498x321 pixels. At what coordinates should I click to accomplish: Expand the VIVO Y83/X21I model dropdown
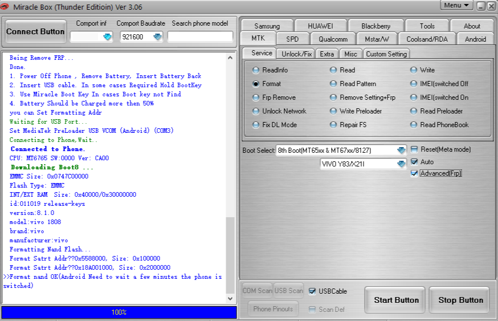[x=402, y=164]
